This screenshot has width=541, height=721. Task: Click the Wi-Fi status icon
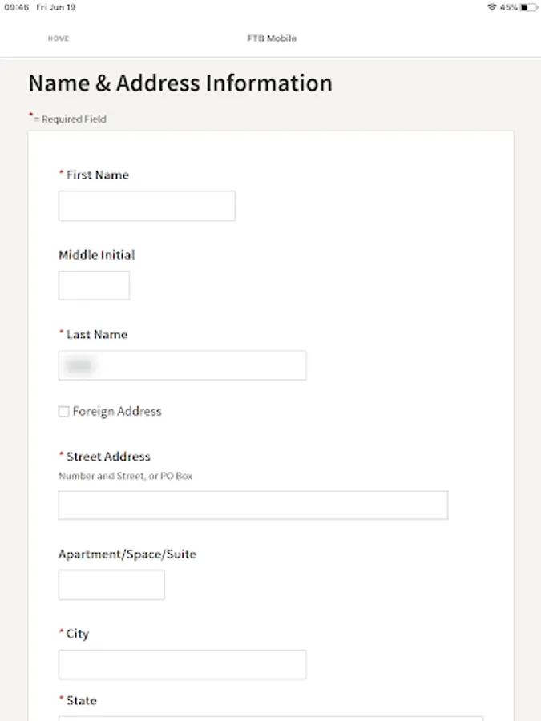[x=491, y=7]
